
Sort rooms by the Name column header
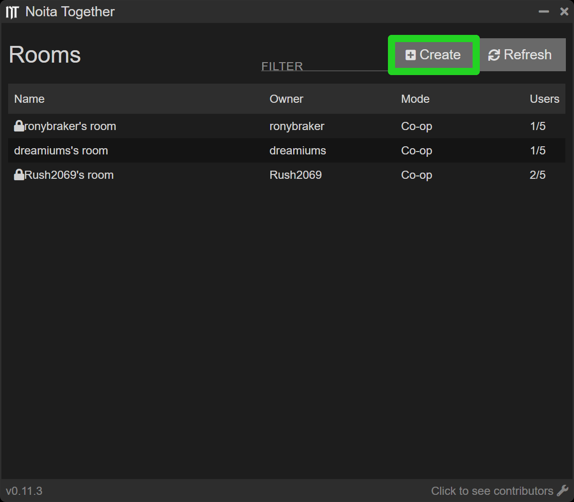coord(29,99)
